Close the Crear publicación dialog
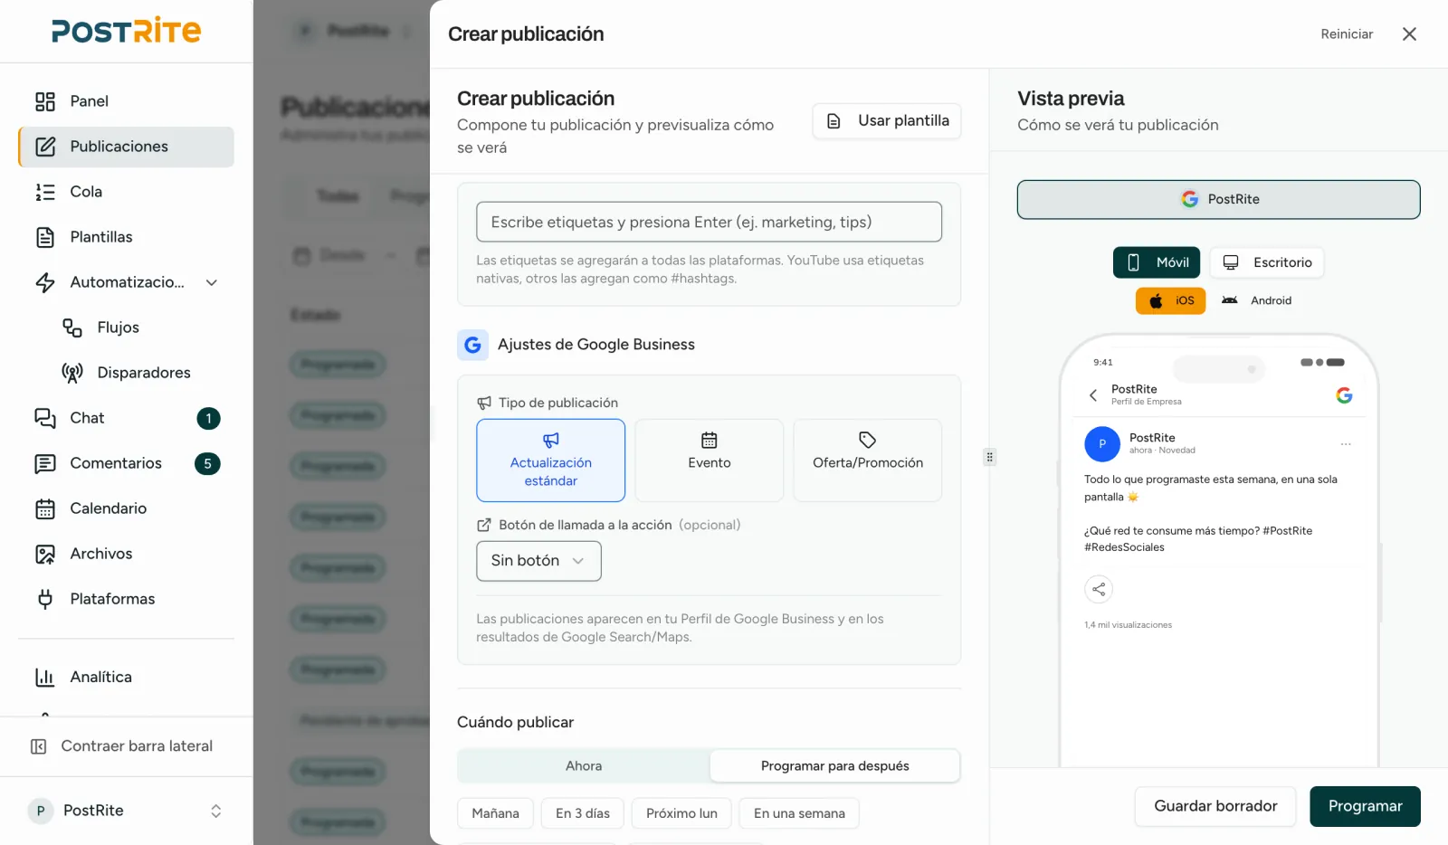Screen dimensions: 1448x845 (x=1409, y=34)
